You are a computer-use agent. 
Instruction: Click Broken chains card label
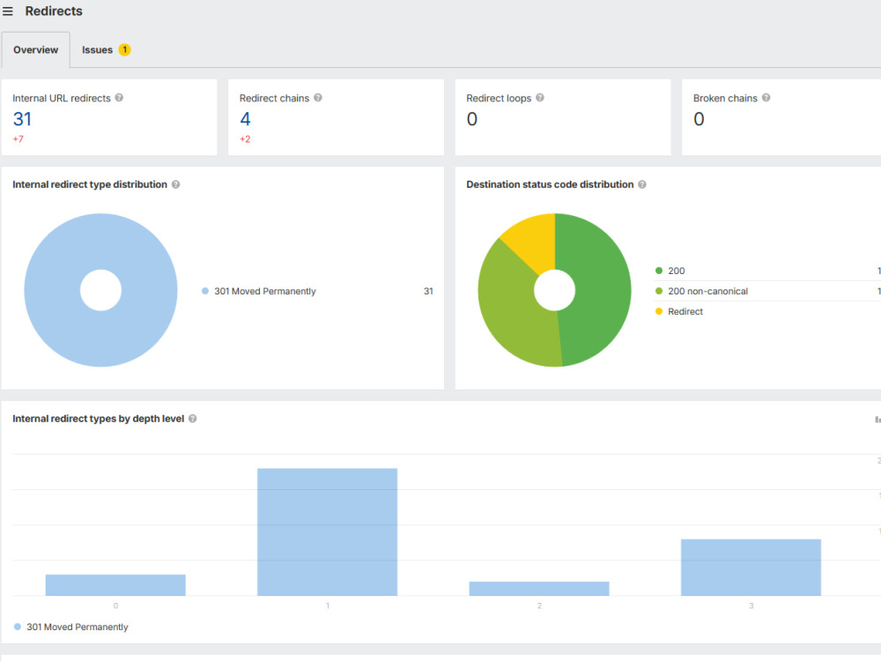coord(725,98)
